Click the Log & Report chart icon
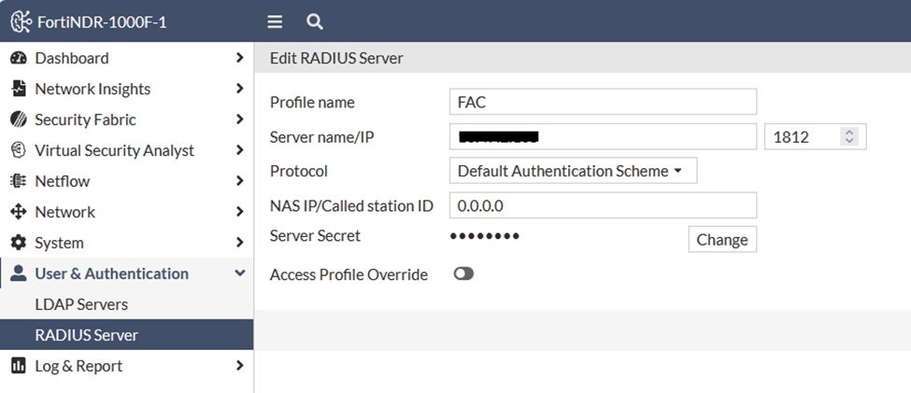This screenshot has width=911, height=393. 19,366
